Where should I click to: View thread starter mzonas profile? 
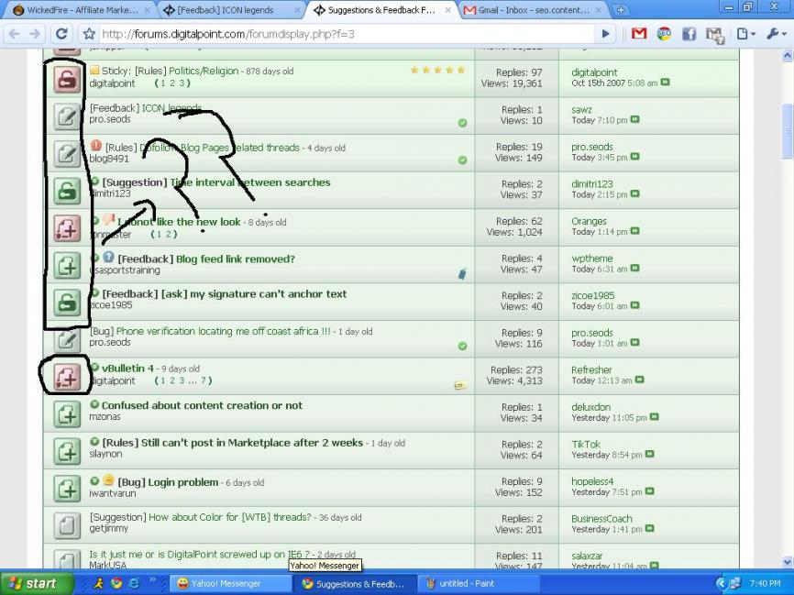[105, 417]
